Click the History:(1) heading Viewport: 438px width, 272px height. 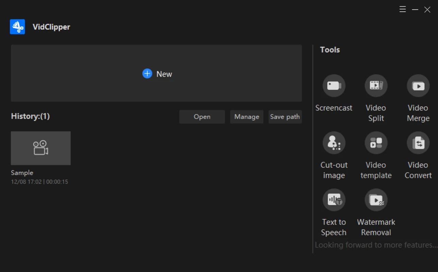[x=30, y=116]
